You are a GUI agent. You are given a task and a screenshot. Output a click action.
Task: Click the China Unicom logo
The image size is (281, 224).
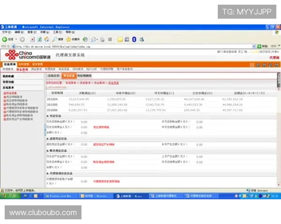coord(26,56)
